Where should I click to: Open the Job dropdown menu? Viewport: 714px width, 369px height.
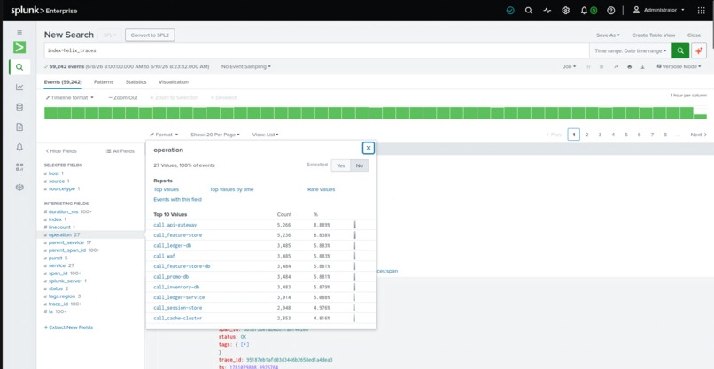pyautogui.click(x=570, y=67)
